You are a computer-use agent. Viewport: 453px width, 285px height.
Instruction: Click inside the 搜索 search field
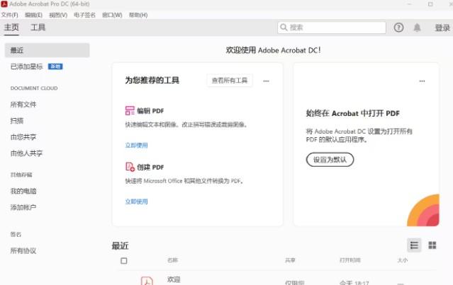(332, 28)
